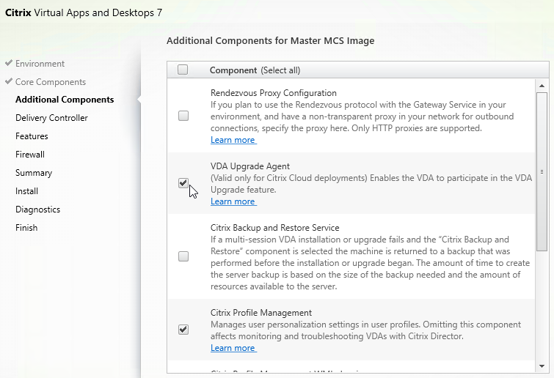The height and width of the screenshot is (378, 554).
Task: Click the component list scrollbar thumb
Action: tap(542, 171)
